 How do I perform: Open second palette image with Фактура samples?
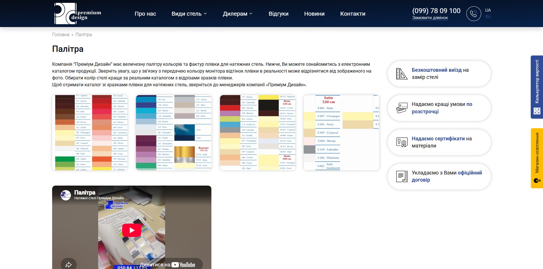(174, 133)
